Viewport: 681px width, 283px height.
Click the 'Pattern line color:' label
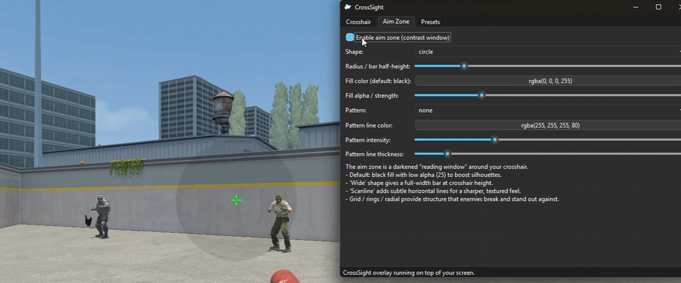369,126
